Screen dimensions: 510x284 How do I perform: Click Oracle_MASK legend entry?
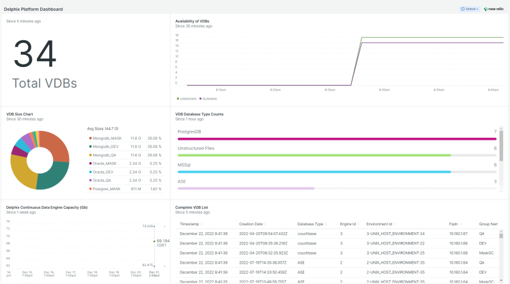126,163
